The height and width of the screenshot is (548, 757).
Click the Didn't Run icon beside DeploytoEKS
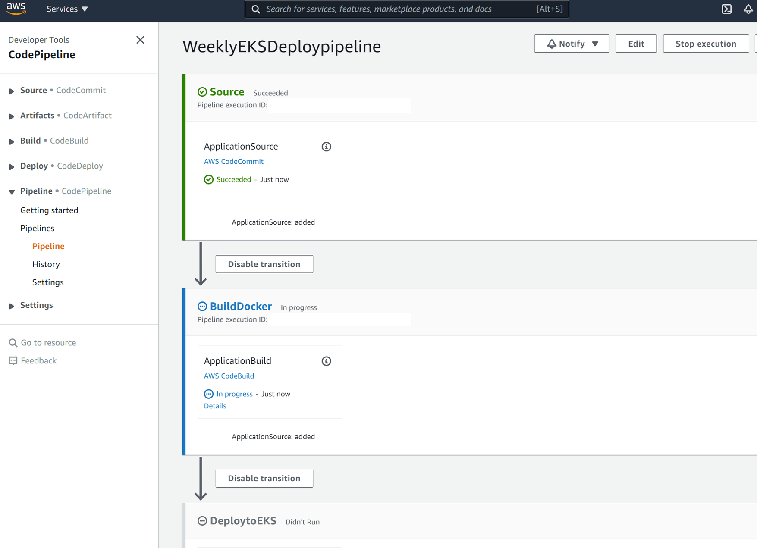(202, 521)
